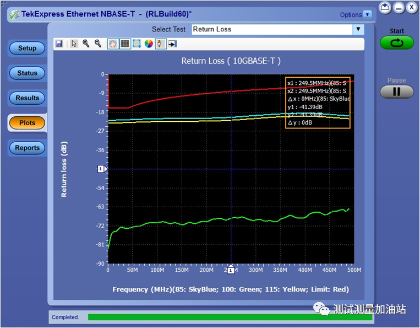
Task: Click the 'Completed.' status text
Action: coord(66,318)
